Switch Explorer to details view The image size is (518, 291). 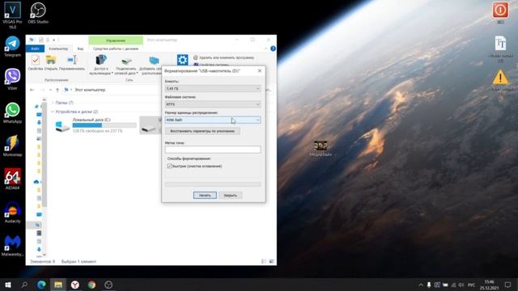tap(264, 261)
